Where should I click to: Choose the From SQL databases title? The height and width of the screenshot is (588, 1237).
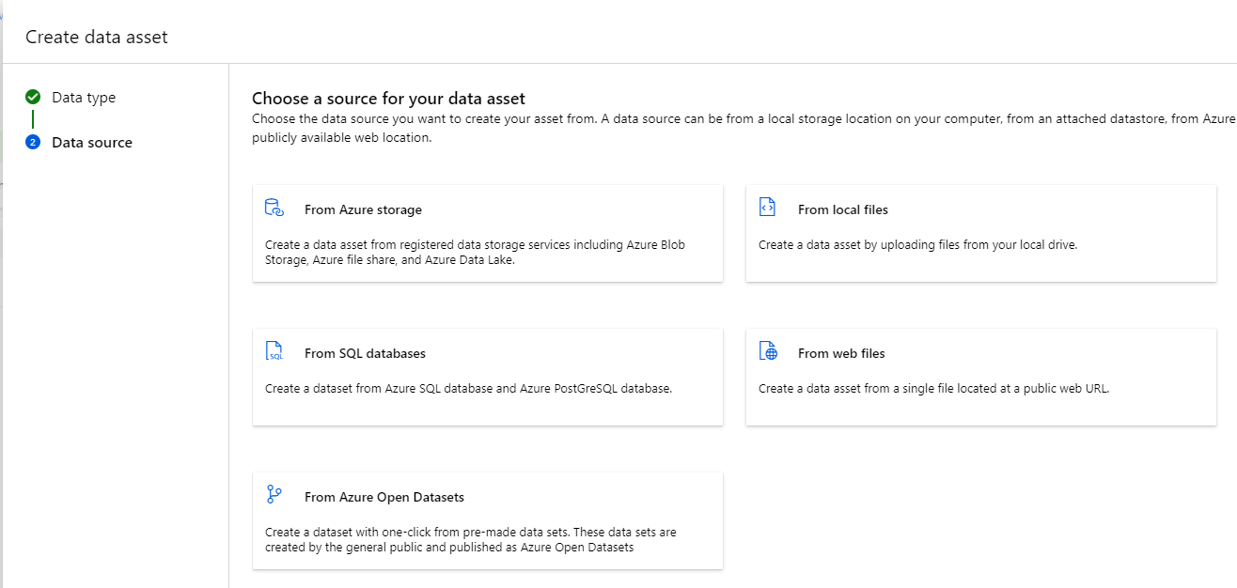(365, 353)
